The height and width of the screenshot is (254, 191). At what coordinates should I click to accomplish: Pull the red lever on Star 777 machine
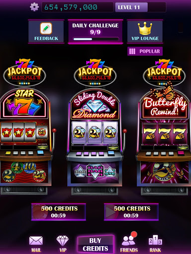54,130
